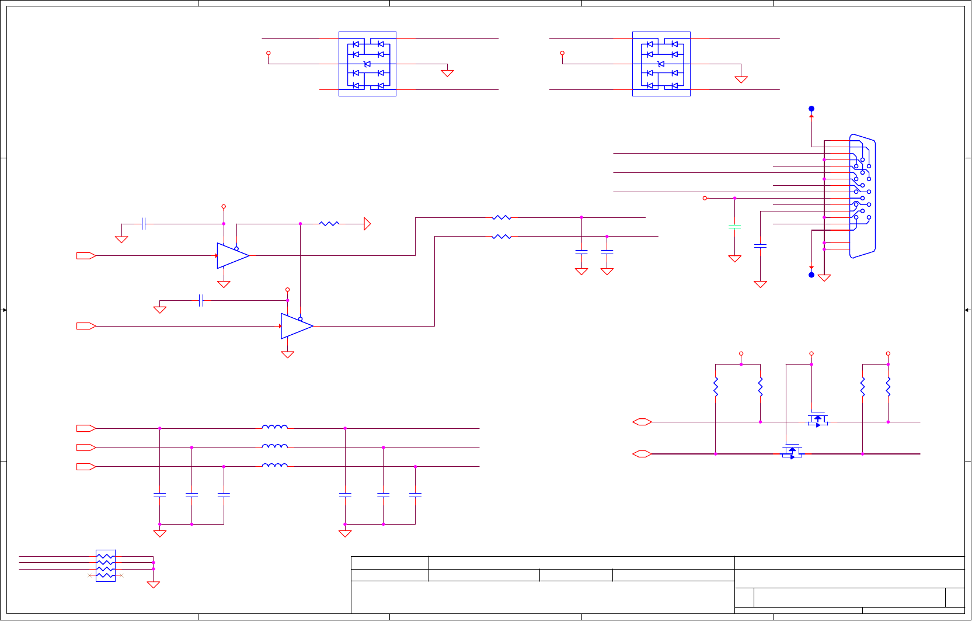Select the upper MOSFET level shifter symbol
This screenshot has height=621, width=972.
tap(818, 418)
